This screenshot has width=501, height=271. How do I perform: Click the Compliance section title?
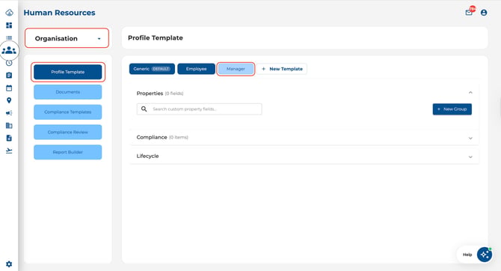click(152, 137)
